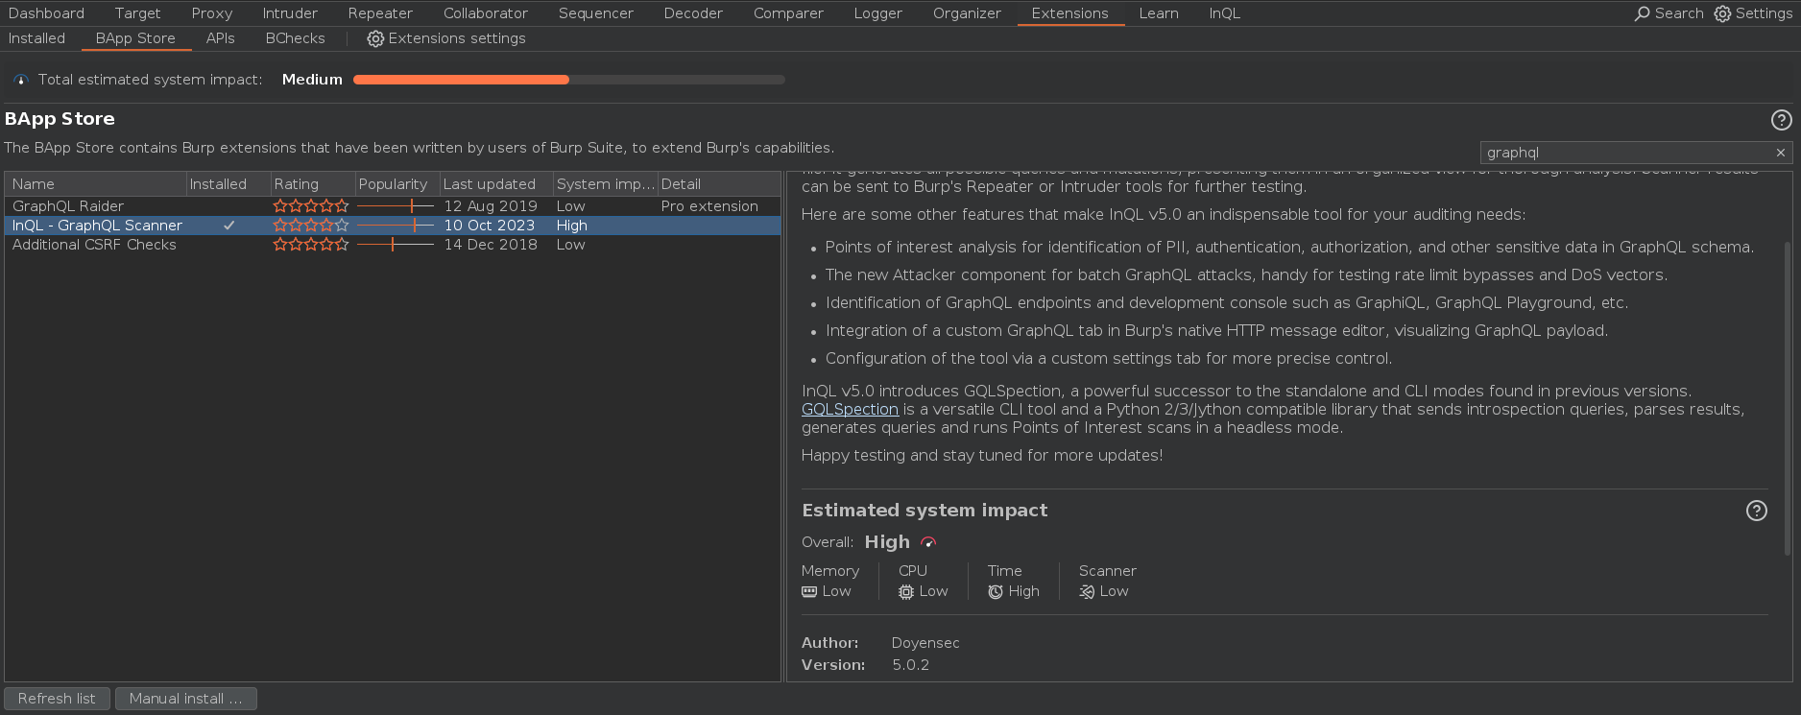This screenshot has width=1801, height=715.
Task: Clear the graphql search filter
Action: click(1781, 153)
